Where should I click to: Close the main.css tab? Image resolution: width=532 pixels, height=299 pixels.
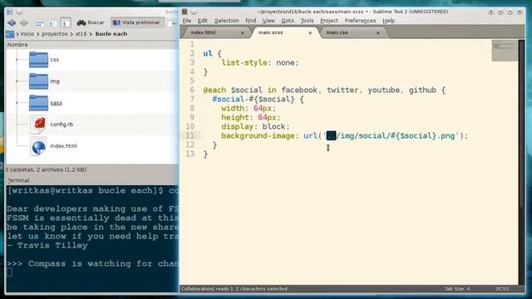(x=377, y=33)
